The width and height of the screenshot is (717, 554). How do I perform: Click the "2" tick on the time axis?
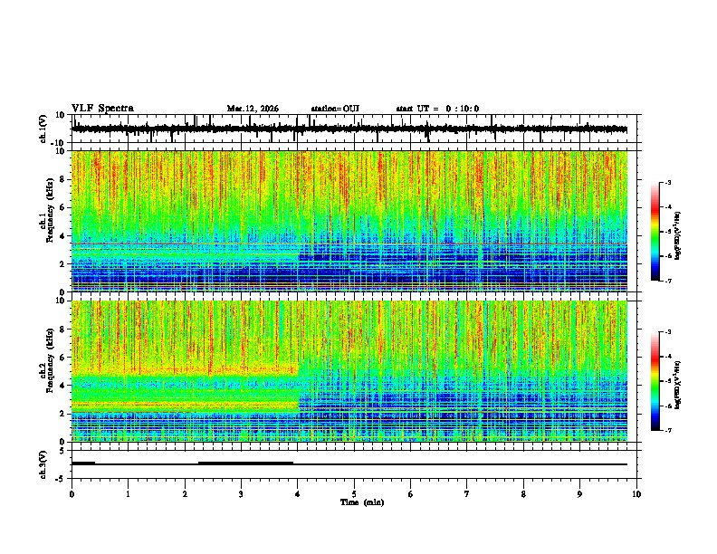point(185,494)
